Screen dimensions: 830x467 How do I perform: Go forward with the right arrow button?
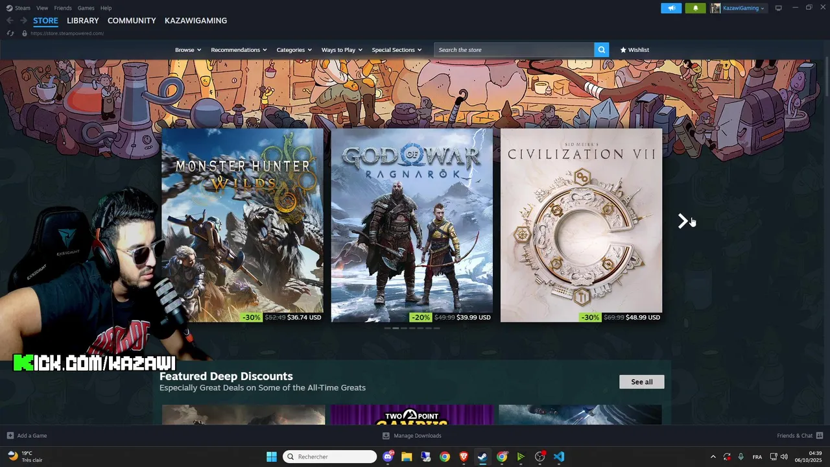pos(23,21)
